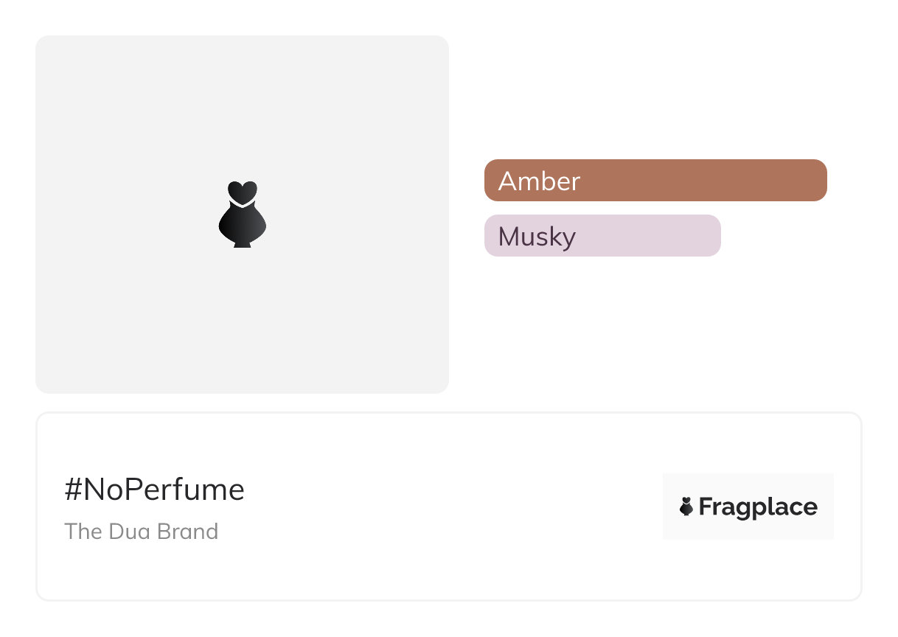This screenshot has width=898, height=637.
Task: Click the right end of the lilac Musky bar
Action: [x=709, y=236]
